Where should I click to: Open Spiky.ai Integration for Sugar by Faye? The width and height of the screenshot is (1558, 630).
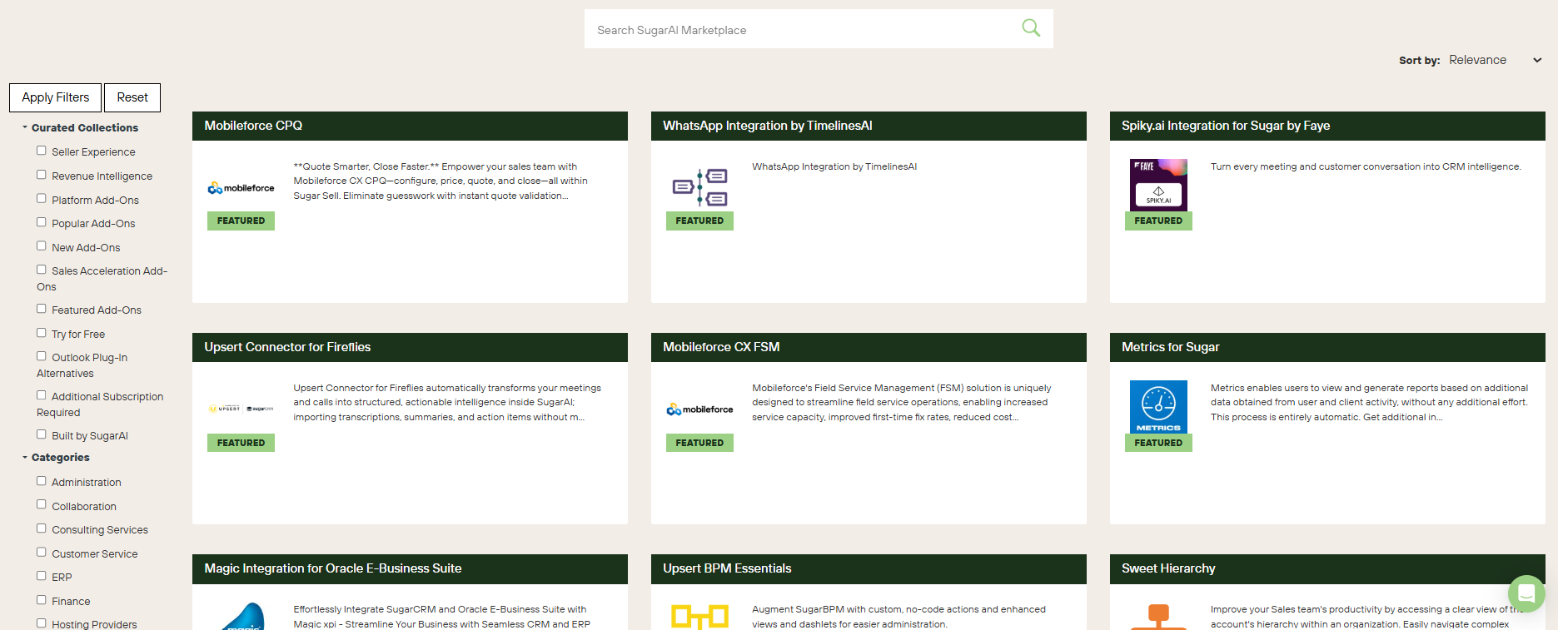(x=1226, y=126)
